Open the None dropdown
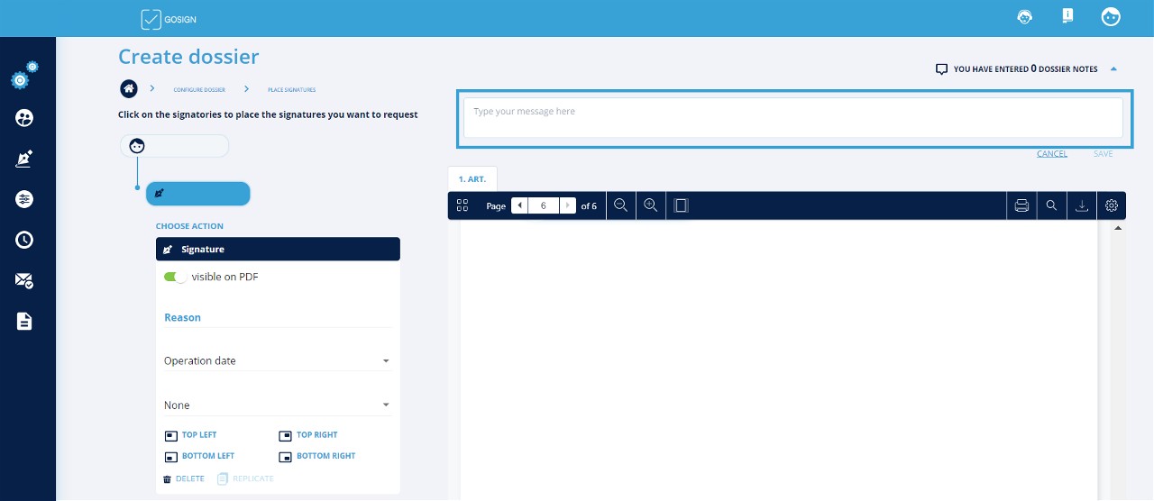 (x=277, y=405)
